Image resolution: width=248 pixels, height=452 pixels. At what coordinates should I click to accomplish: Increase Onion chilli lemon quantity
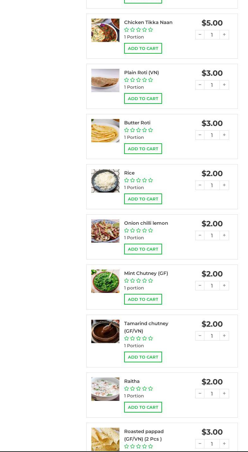click(224, 235)
